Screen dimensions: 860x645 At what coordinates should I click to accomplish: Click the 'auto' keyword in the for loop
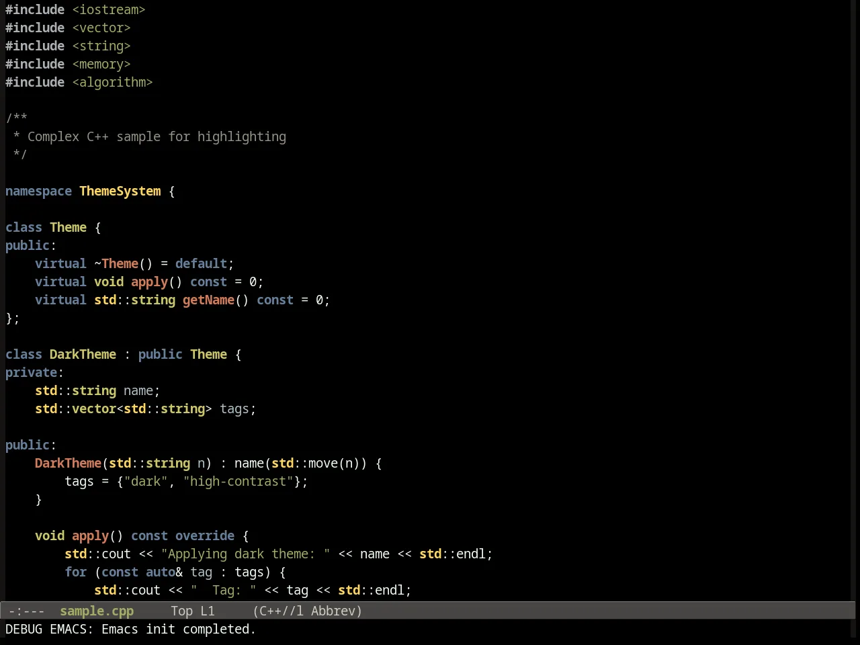[x=161, y=572]
